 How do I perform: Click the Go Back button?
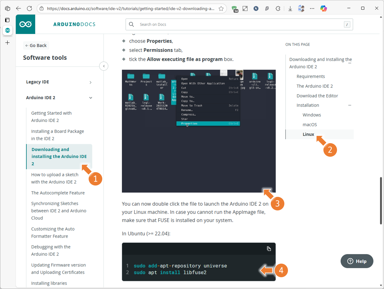(x=36, y=45)
